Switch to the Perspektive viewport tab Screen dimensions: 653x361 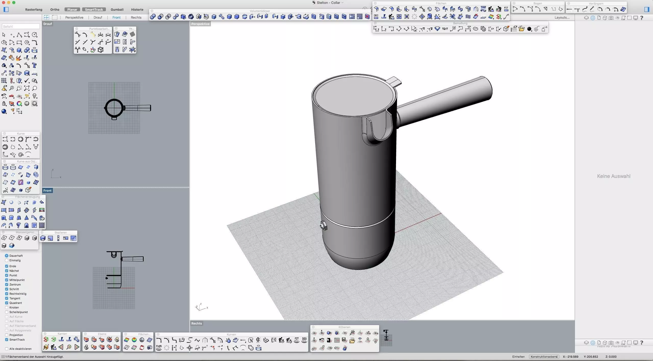point(74,17)
